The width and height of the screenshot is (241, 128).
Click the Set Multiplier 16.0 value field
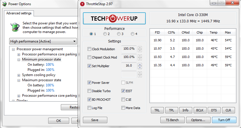129,66
